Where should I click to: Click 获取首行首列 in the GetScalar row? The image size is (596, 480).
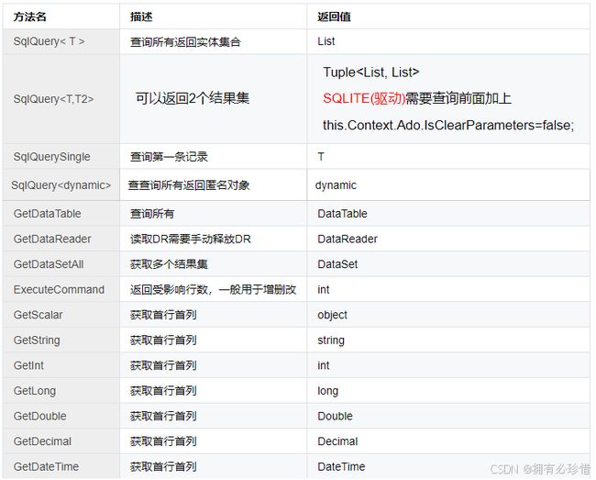tap(163, 315)
